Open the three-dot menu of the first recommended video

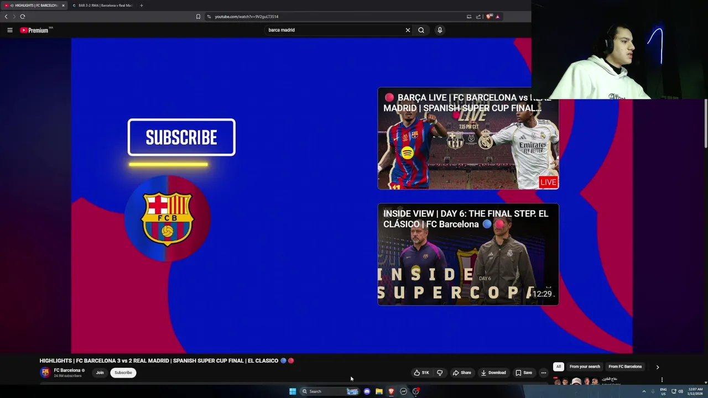[662, 380]
